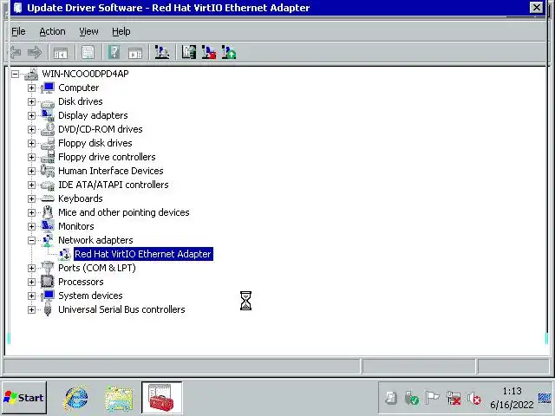Screen dimensions: 555x416
Task: Click the Processors category icon
Action: coord(48,282)
